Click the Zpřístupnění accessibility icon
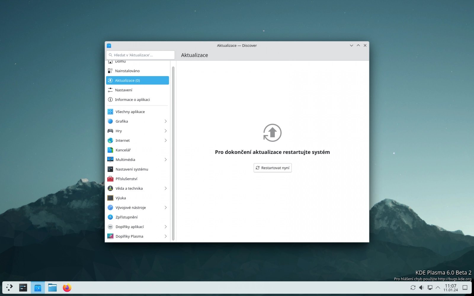This screenshot has height=296, width=474. [x=110, y=217]
